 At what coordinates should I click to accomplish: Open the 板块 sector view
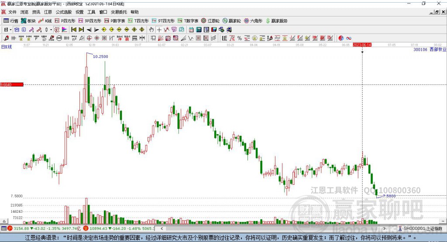click(x=28, y=21)
